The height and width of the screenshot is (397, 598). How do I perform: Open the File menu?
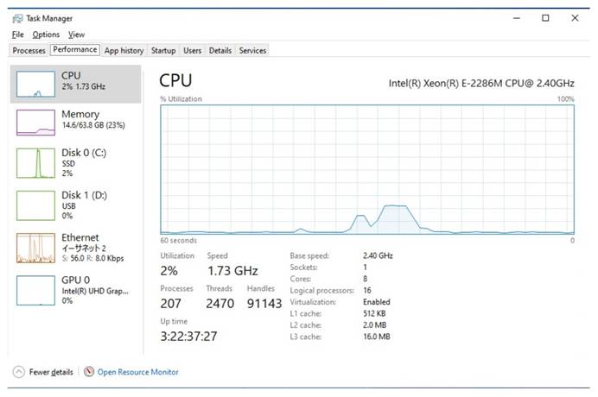[x=18, y=35]
